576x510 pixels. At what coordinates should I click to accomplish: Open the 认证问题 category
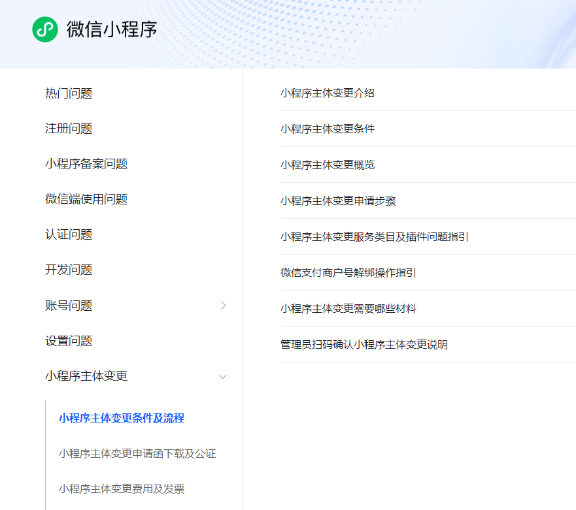coord(69,234)
